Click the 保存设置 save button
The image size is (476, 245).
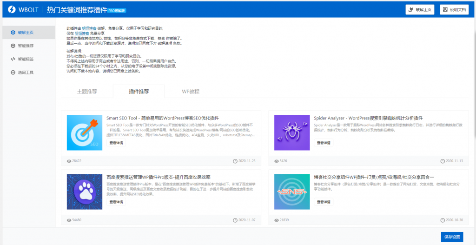click(x=452, y=237)
